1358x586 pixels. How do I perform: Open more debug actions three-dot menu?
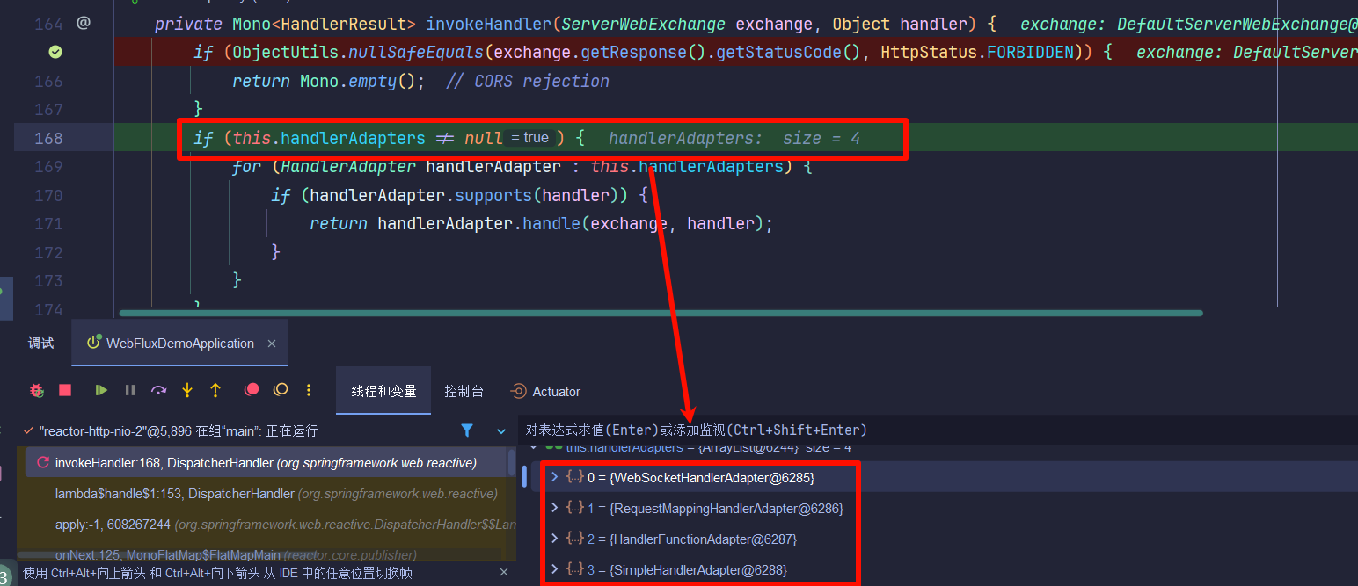309,390
